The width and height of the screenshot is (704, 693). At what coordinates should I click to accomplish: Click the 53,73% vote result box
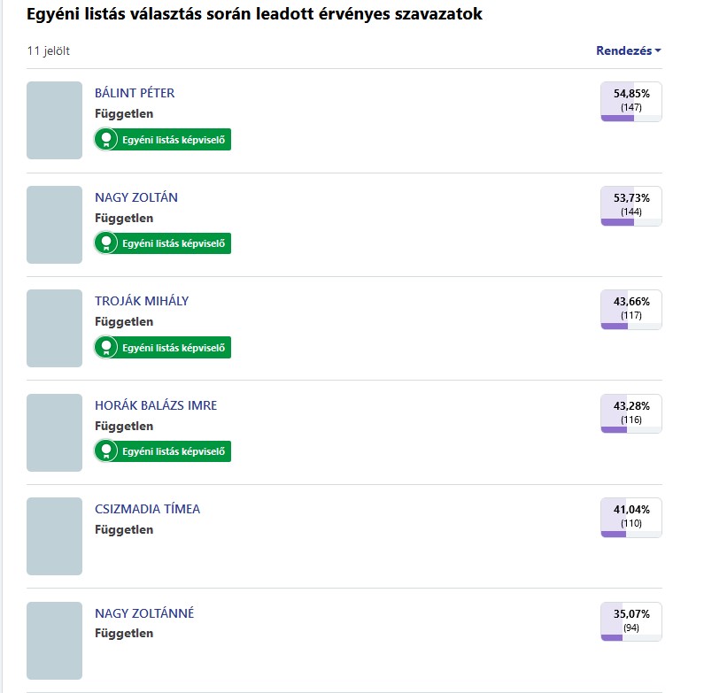(631, 205)
